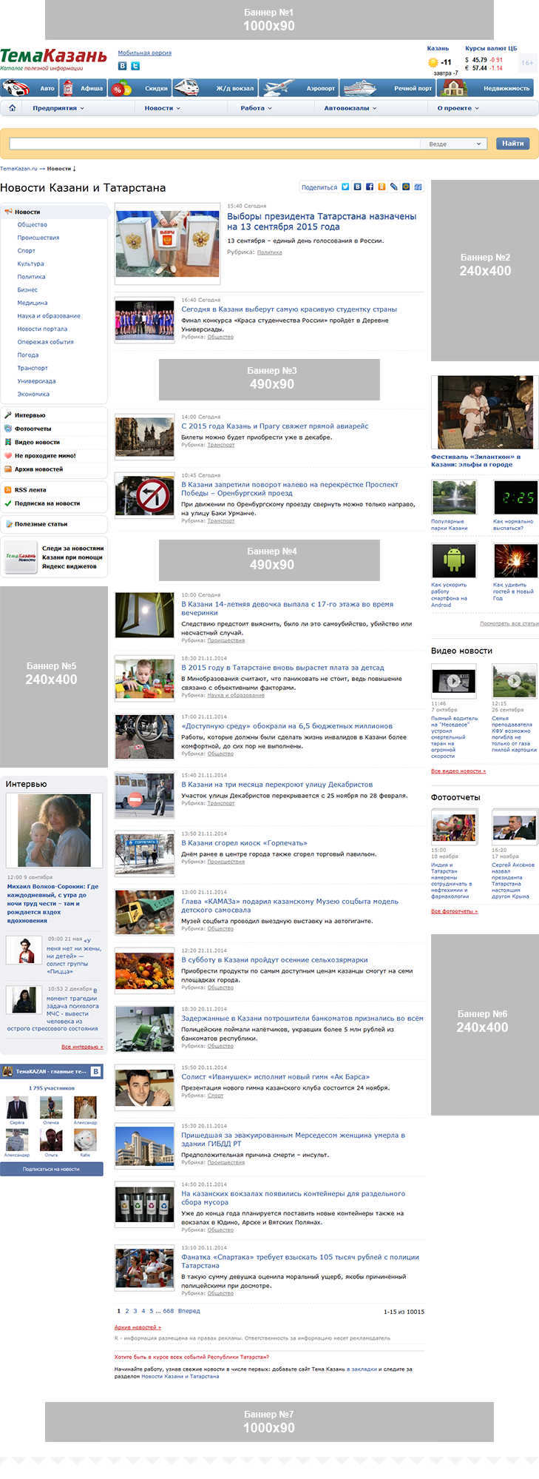Expand the Предприятия dropdown menu
This screenshot has height=1479, width=539.
coord(58,108)
